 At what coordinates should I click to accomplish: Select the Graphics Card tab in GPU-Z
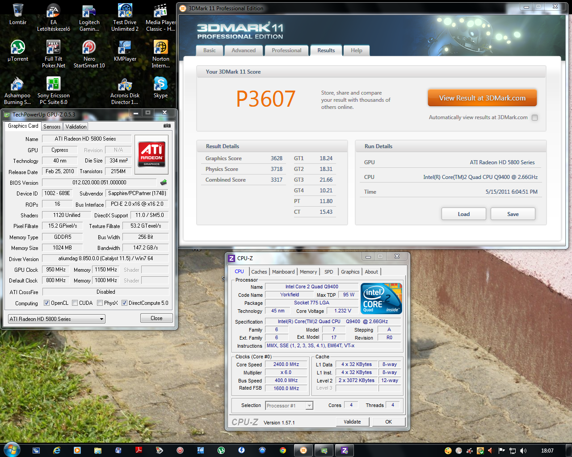click(23, 126)
